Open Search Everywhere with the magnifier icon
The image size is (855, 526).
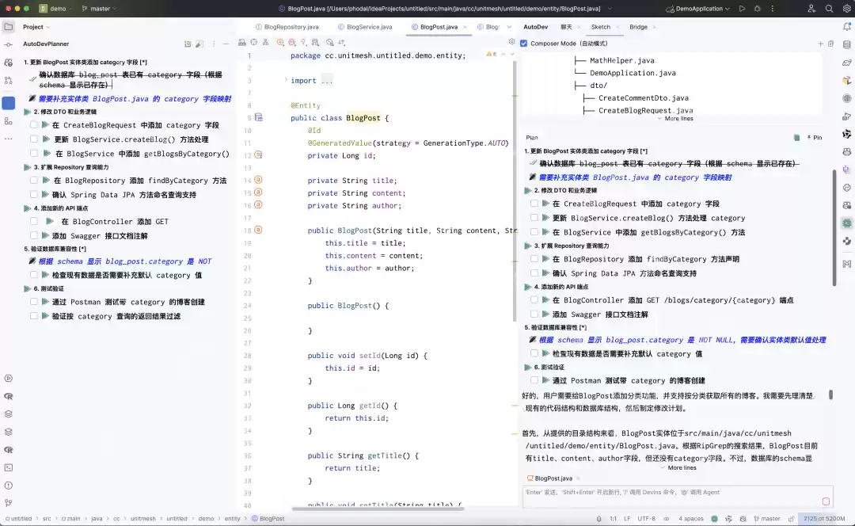click(829, 9)
